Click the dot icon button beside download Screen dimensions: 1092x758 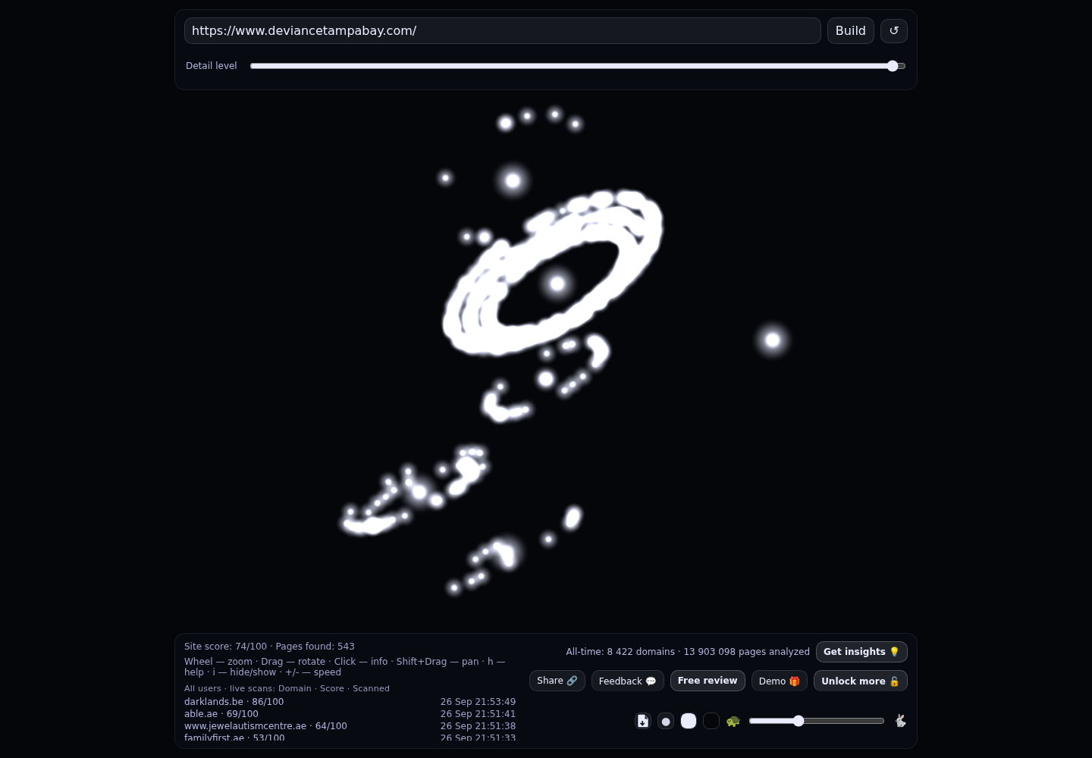pyautogui.click(x=666, y=721)
